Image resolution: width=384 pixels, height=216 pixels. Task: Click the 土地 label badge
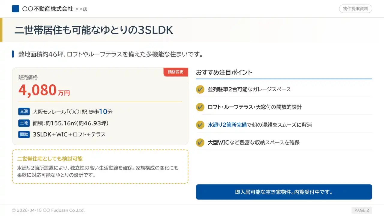click(24, 123)
